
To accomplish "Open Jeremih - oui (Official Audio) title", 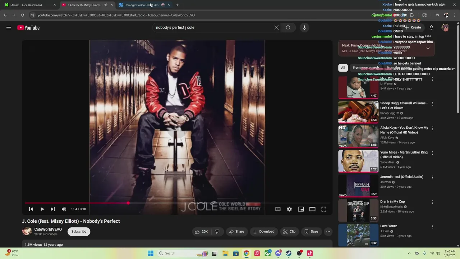I will coord(402,177).
